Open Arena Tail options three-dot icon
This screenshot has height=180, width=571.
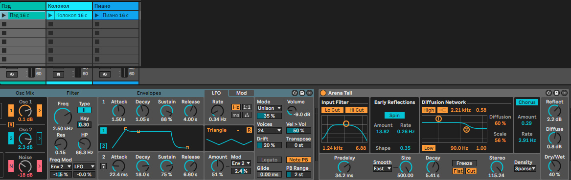[x=565, y=93]
